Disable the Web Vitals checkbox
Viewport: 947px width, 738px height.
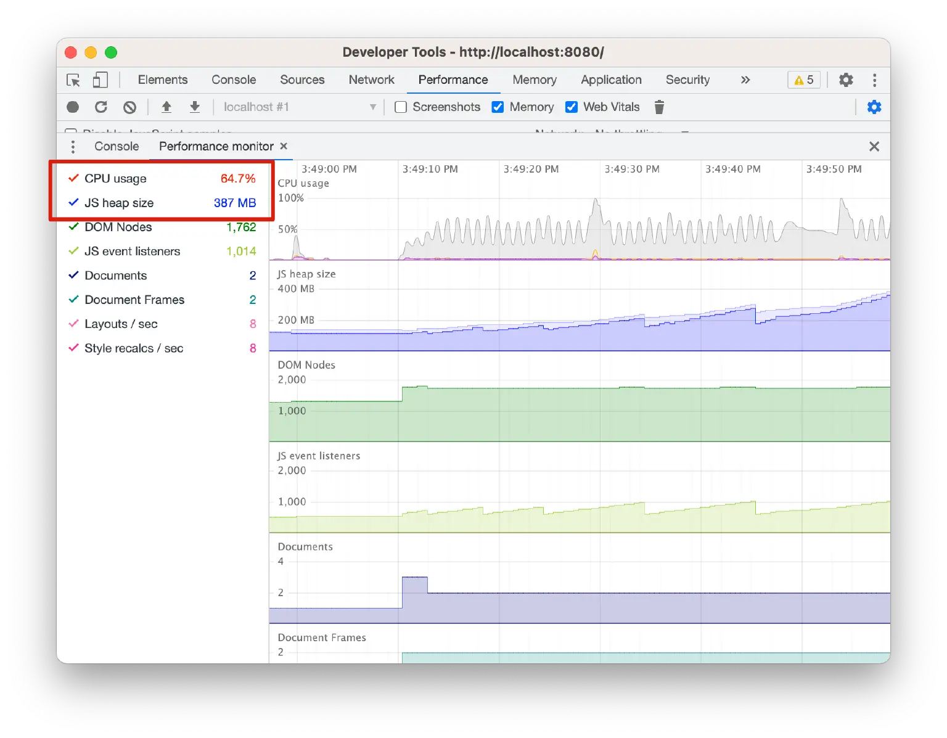click(x=572, y=107)
